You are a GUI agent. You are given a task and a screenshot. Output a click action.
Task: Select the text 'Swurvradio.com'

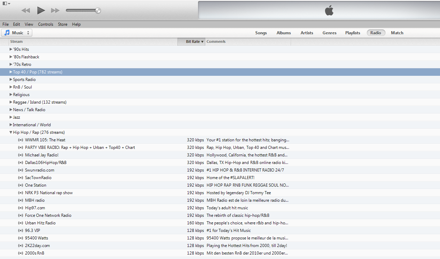point(39,170)
